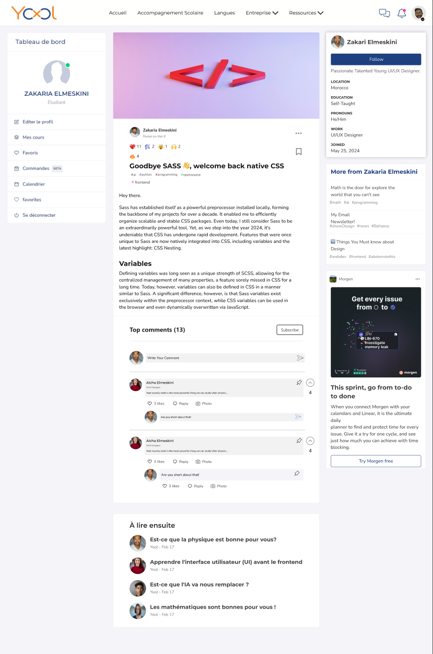Click the #frontend tag under the title
Screen dimensions: 433x654
point(141,183)
